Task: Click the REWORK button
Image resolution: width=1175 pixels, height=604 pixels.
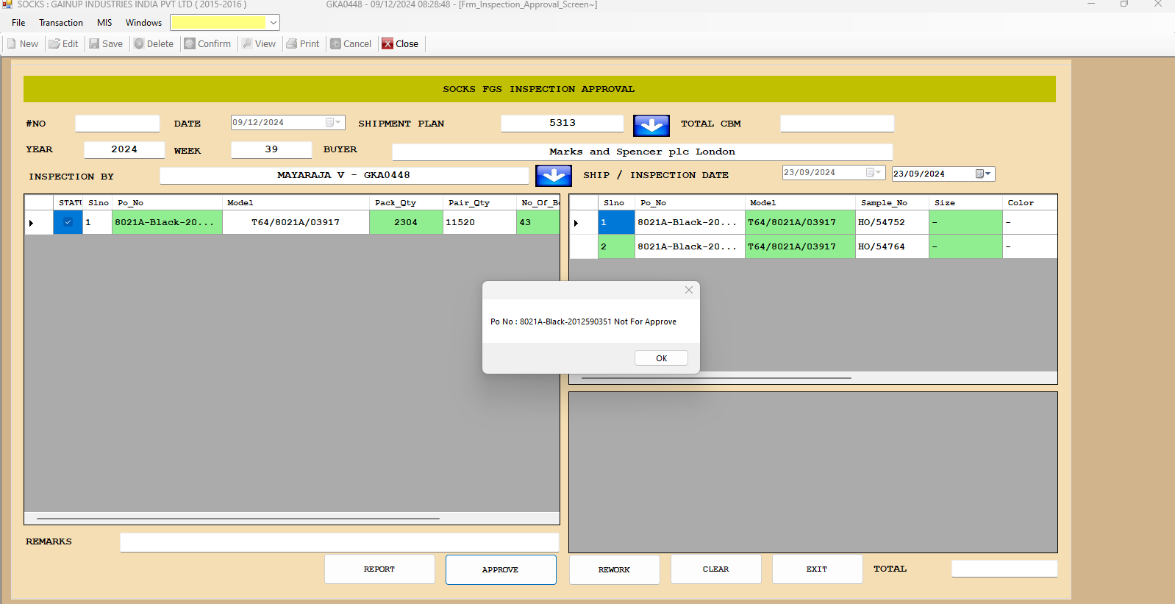Action: (x=614, y=569)
